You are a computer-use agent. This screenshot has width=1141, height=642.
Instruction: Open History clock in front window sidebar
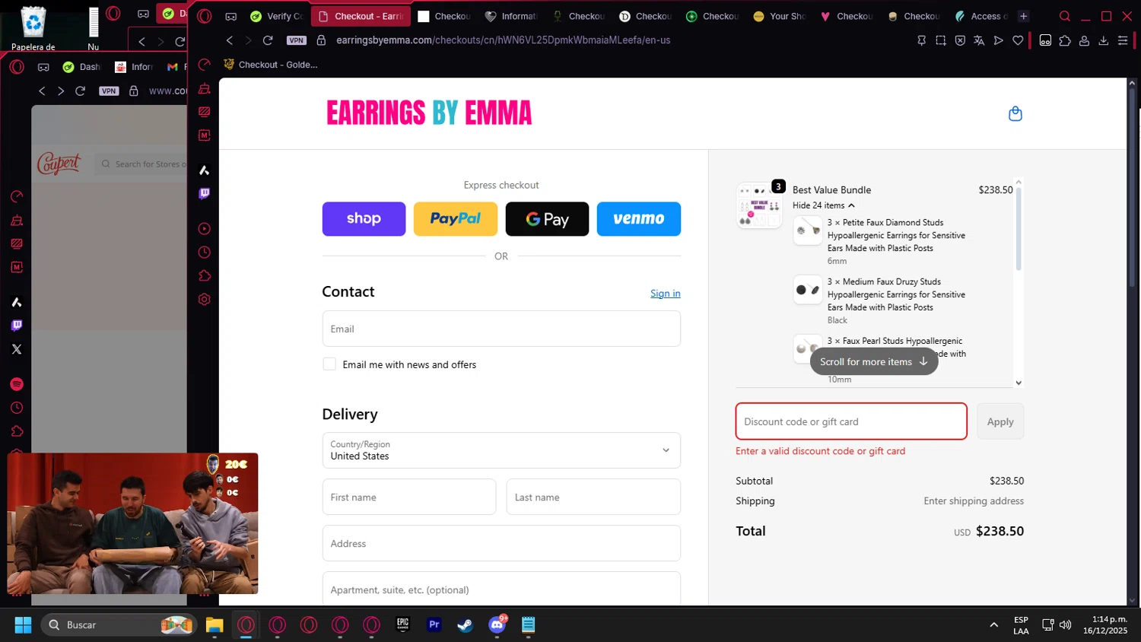pos(204,253)
